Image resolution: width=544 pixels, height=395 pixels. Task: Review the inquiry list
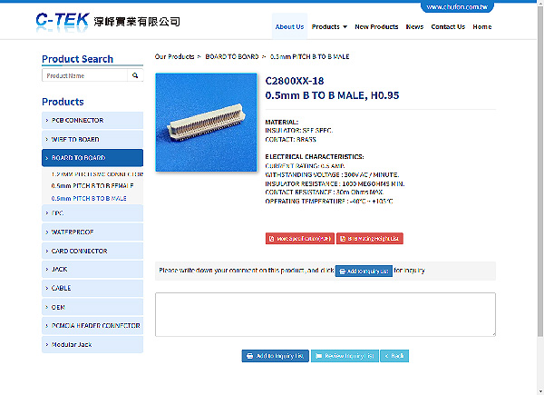345,356
